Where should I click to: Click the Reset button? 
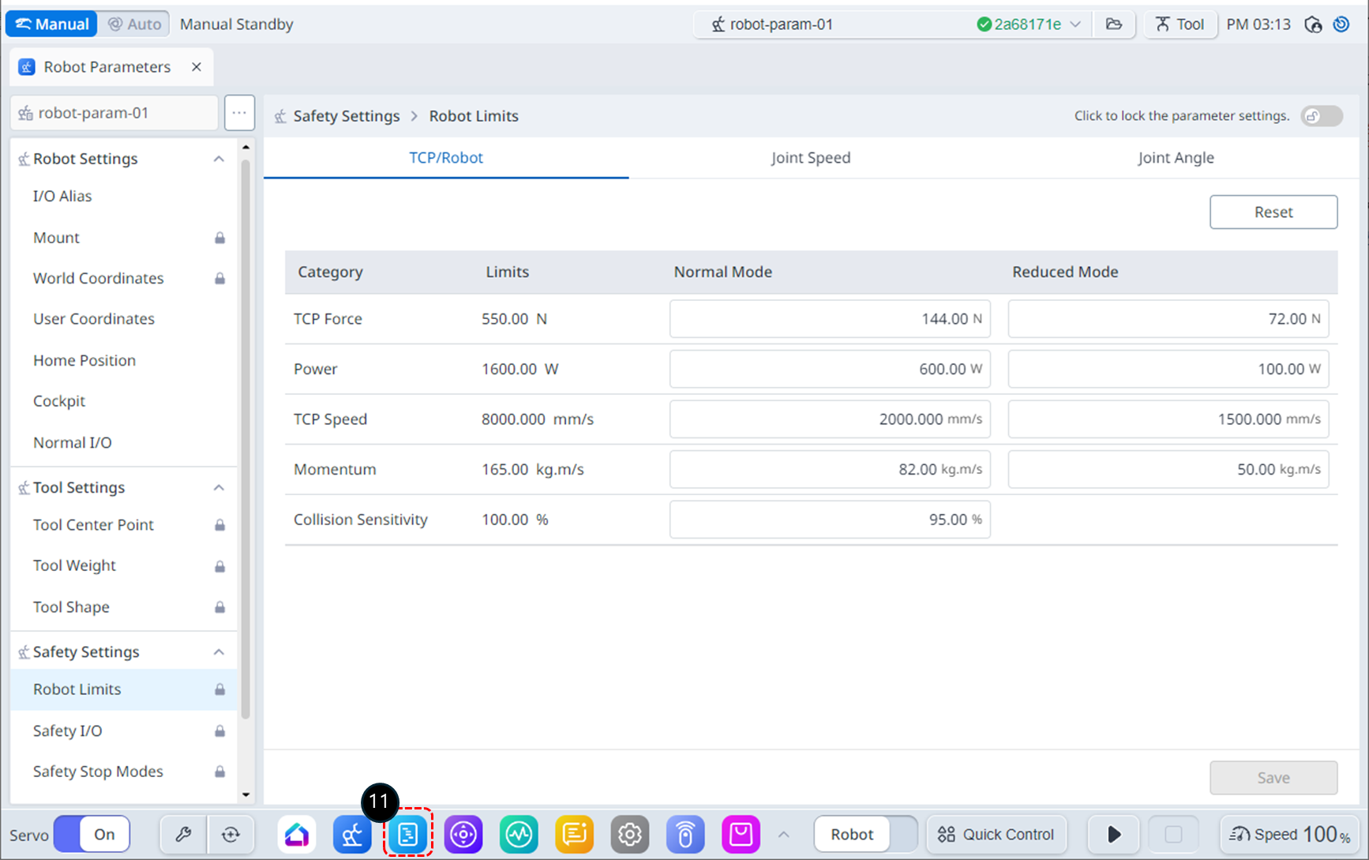tap(1273, 212)
